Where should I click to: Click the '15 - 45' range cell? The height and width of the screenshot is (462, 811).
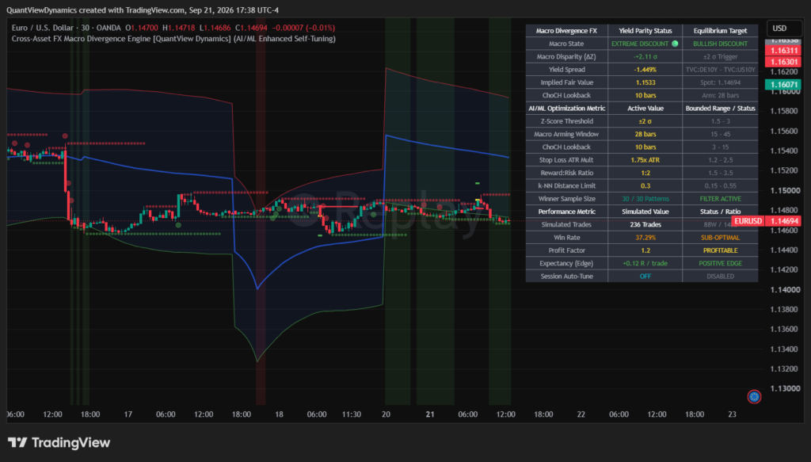(x=720, y=134)
